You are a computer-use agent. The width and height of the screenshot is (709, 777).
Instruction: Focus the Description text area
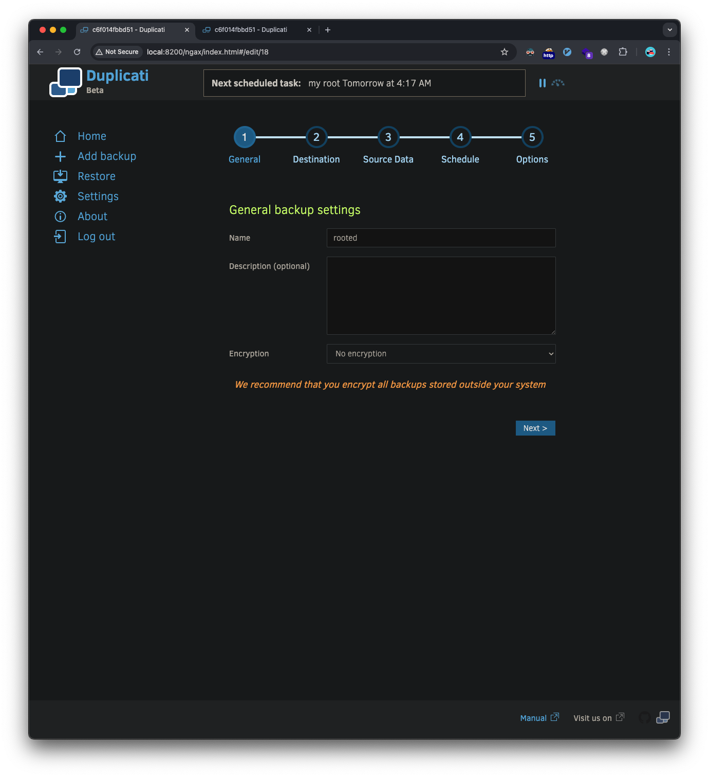[441, 296]
